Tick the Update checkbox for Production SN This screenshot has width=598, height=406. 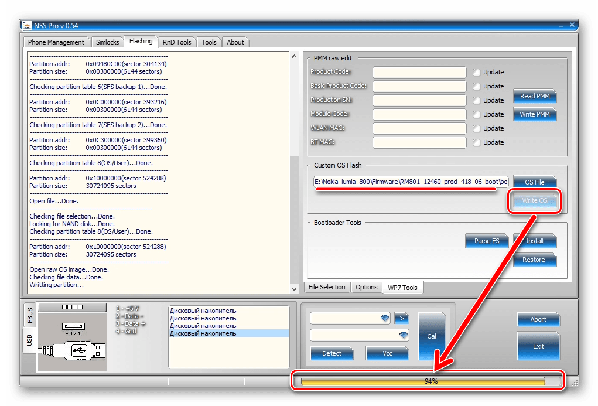coord(476,100)
